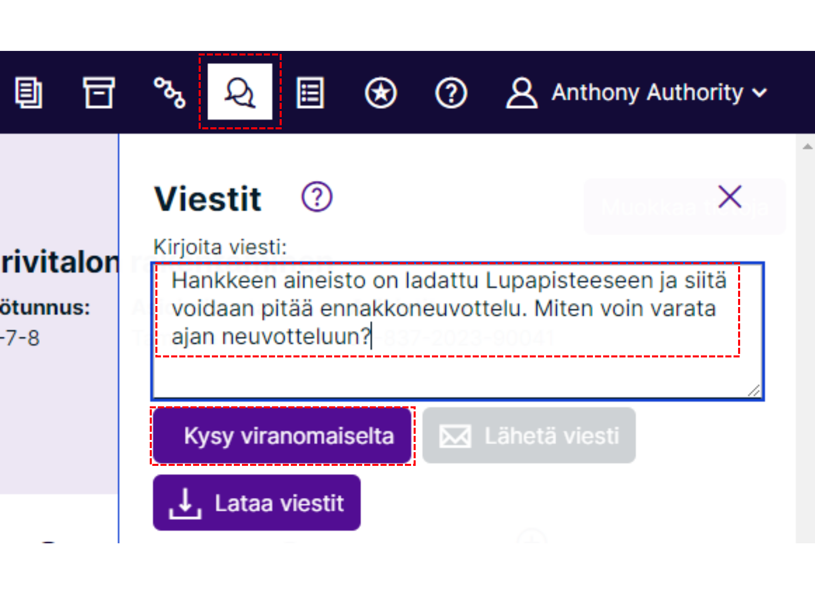The image size is (815, 611).
Task: Click the envelope icon on Lähetä viesti
Action: tap(455, 436)
